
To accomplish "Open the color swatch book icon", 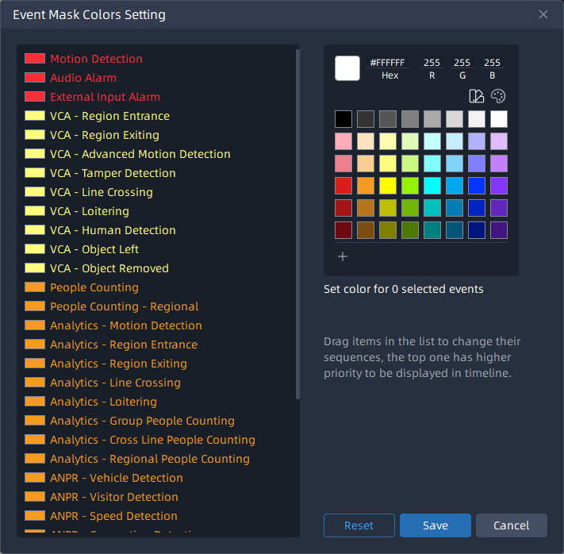I will [x=476, y=96].
